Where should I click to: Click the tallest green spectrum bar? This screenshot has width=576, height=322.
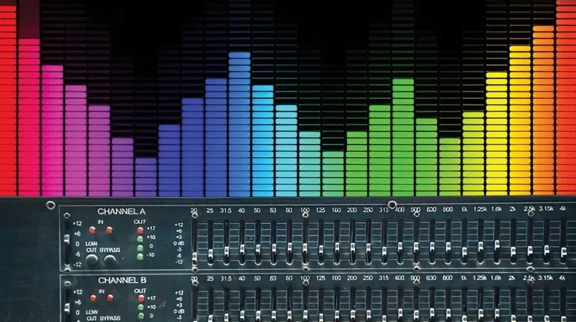click(403, 137)
